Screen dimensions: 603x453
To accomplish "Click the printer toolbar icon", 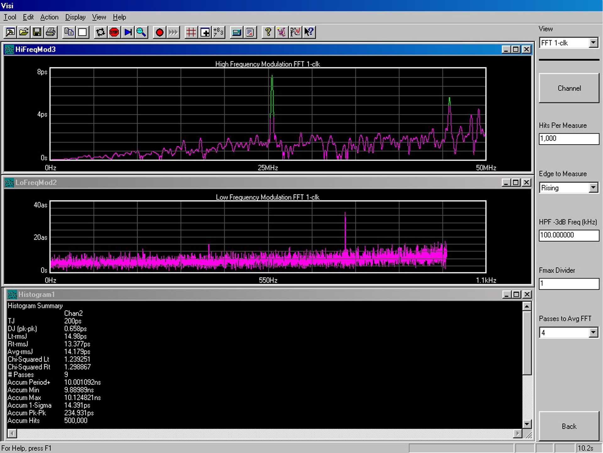I will [x=51, y=32].
